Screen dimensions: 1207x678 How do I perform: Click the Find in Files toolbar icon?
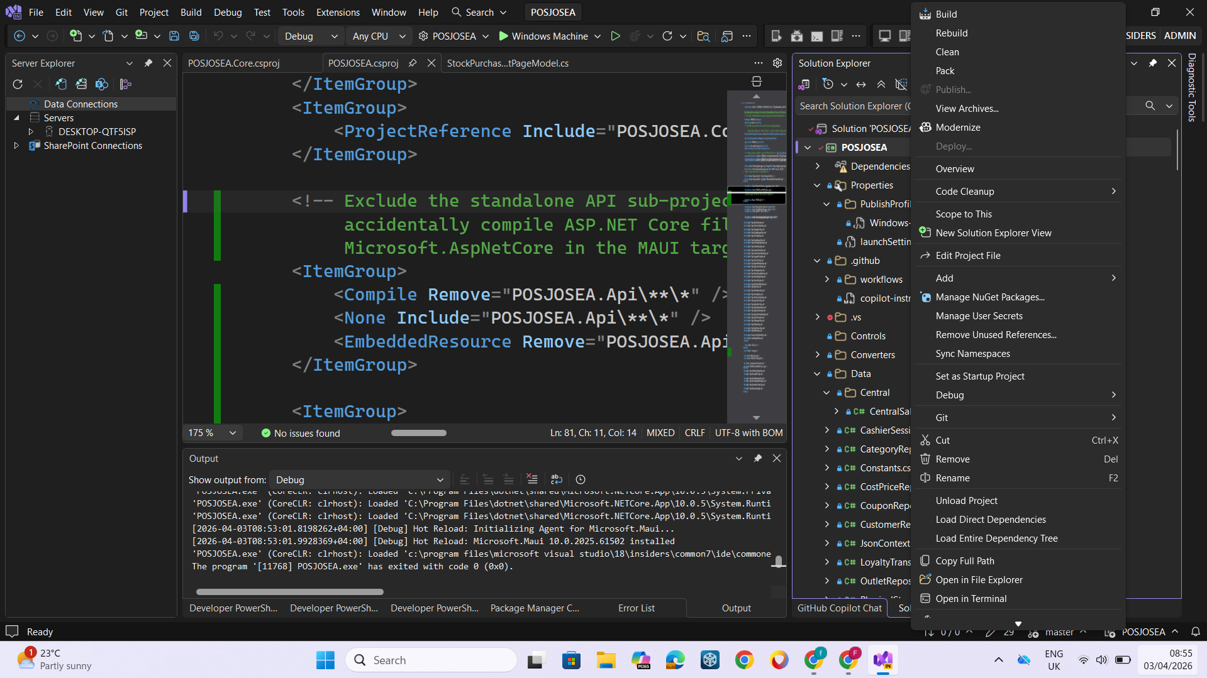pos(703,36)
